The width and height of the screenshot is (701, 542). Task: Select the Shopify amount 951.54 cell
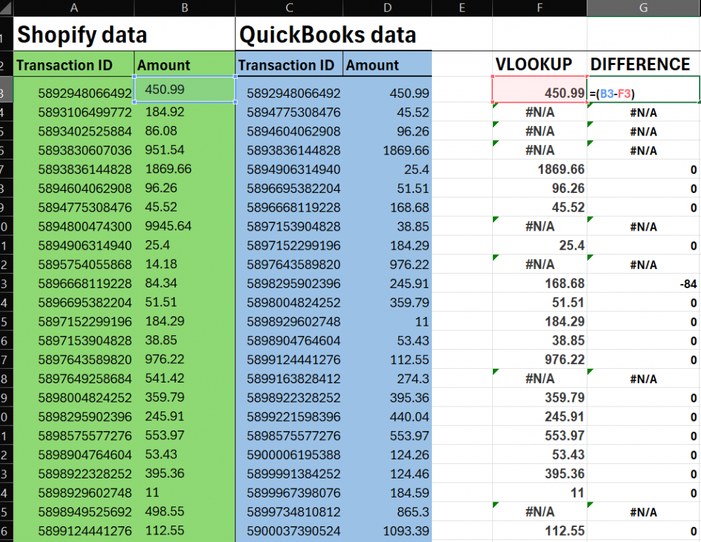(184, 150)
